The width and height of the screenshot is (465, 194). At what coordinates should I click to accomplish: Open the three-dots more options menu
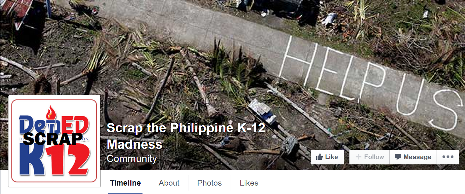[x=448, y=157]
